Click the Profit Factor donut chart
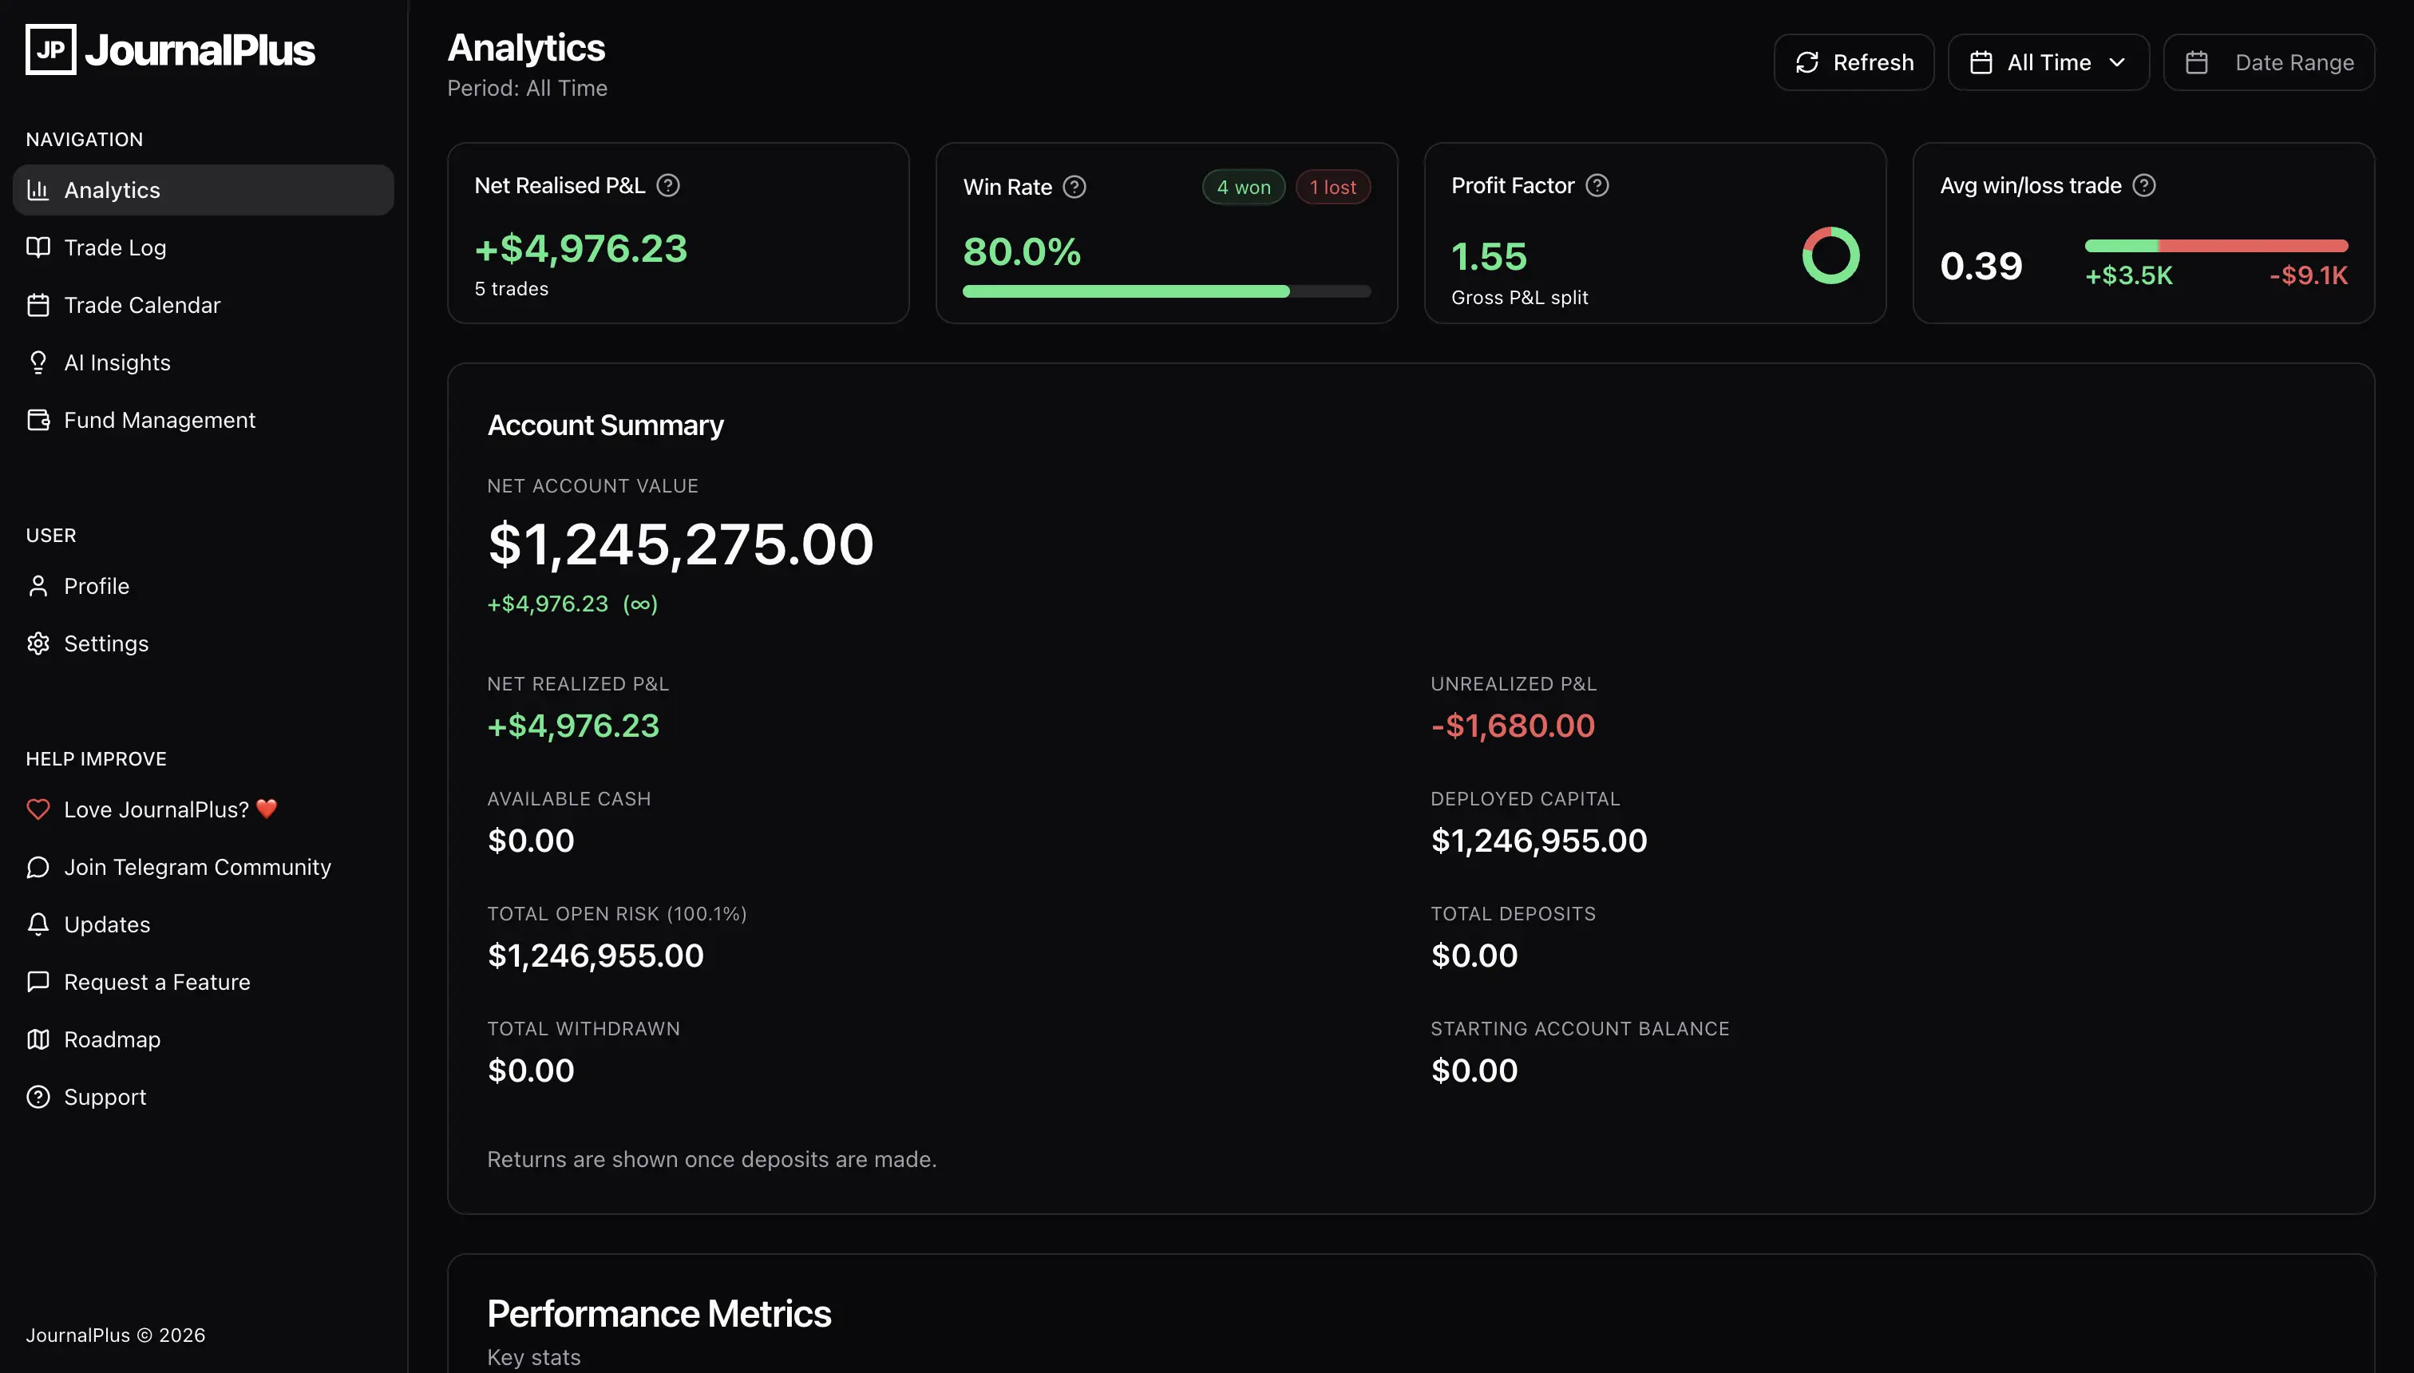2414x1373 pixels. pyautogui.click(x=1830, y=255)
